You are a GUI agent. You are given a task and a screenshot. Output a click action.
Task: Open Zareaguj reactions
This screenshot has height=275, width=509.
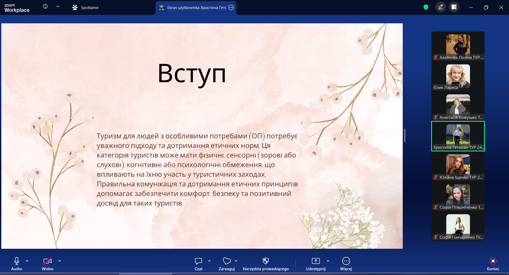pyautogui.click(x=226, y=264)
